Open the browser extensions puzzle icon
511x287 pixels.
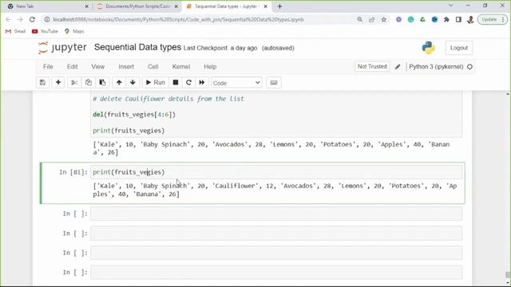coord(446,19)
